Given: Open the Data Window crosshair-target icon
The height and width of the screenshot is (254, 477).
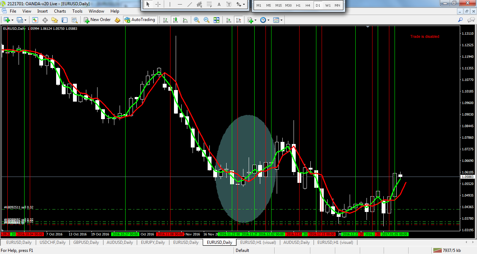Looking at the screenshot, I should (45, 20).
